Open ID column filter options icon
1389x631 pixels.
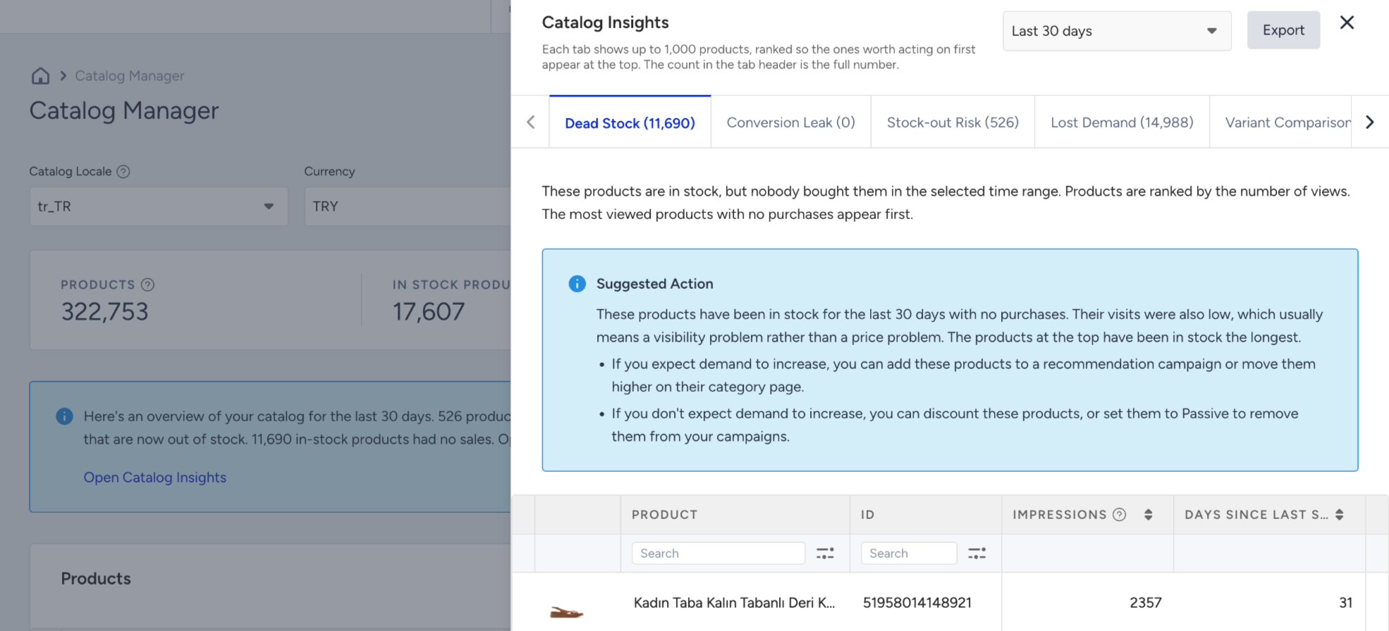click(x=977, y=554)
